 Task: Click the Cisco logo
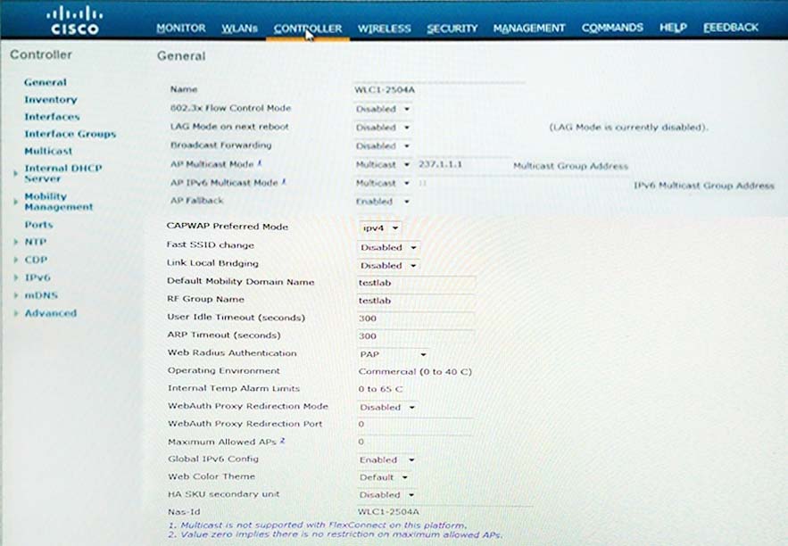click(x=74, y=21)
